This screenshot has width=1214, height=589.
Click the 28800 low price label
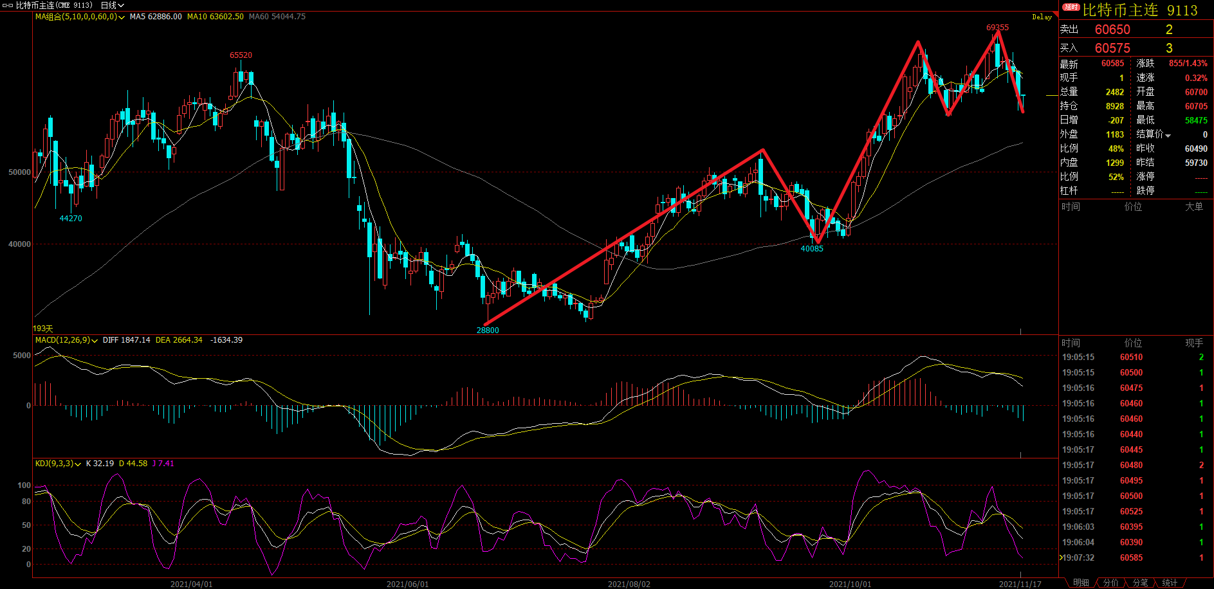click(x=488, y=331)
